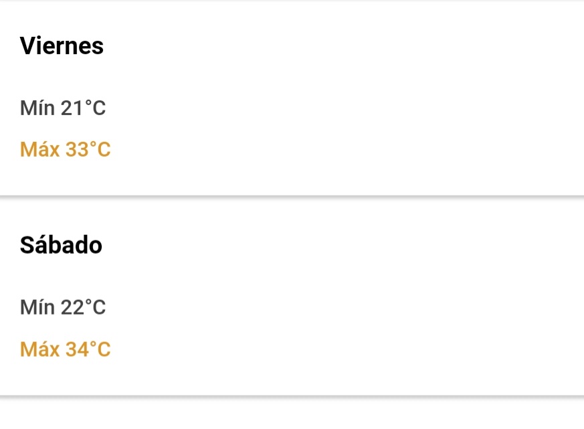
Task: Click the Viernes day heading
Action: click(62, 46)
